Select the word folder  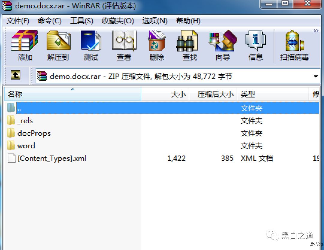point(163,146)
